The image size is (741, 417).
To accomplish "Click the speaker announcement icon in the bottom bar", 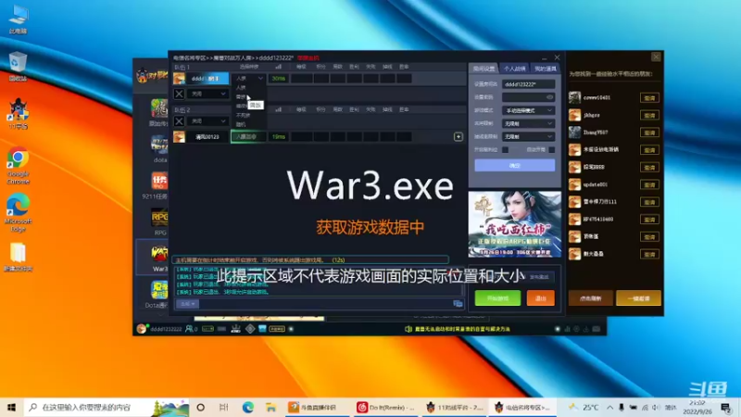I will [x=408, y=329].
